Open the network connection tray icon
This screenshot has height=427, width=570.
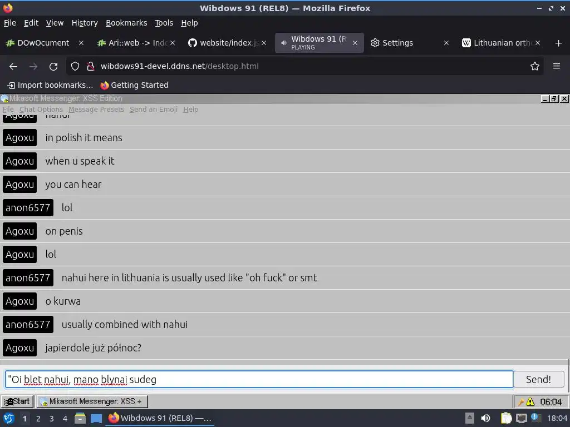[521, 418]
